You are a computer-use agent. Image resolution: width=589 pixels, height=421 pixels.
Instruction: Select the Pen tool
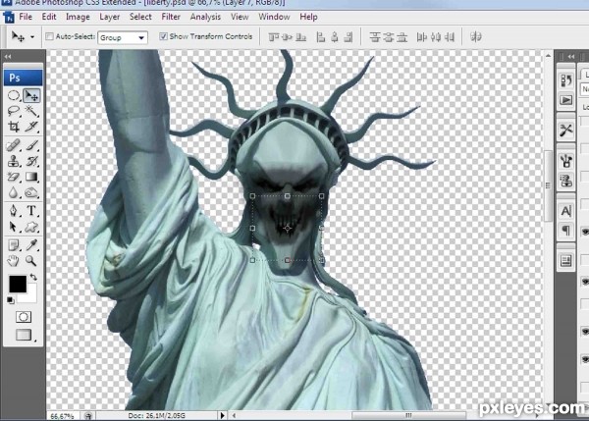point(14,211)
